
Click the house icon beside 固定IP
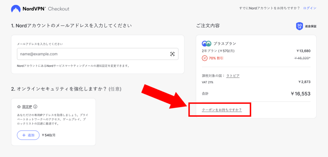[x=19, y=107]
